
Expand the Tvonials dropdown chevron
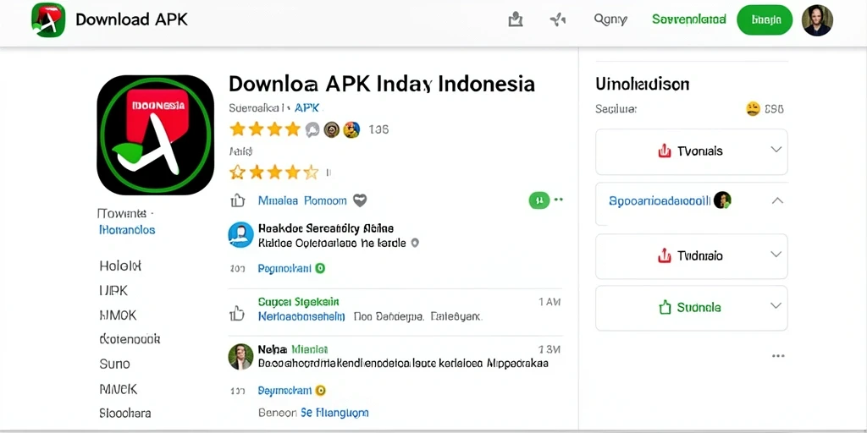pyautogui.click(x=776, y=150)
